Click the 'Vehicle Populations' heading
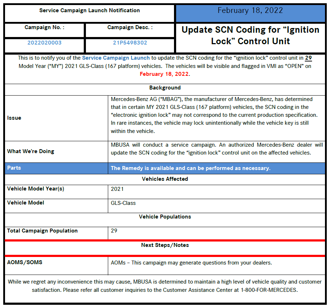The width and height of the screenshot is (330, 308). 165,217
